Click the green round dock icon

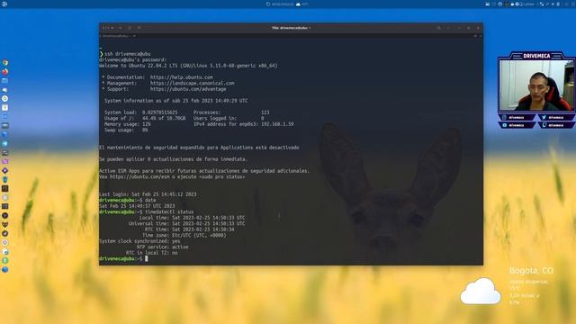pyautogui.click(x=4, y=260)
